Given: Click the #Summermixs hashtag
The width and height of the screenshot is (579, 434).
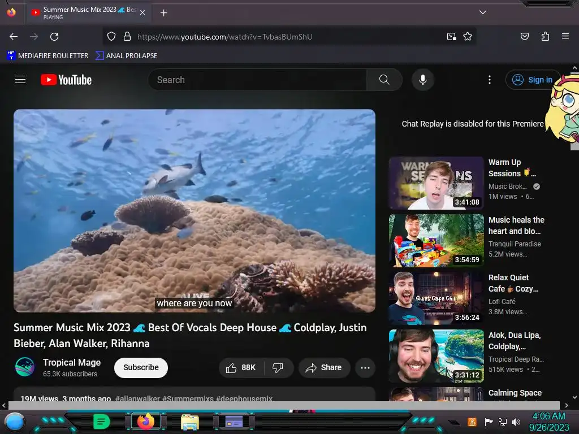Looking at the screenshot, I should pos(188,398).
